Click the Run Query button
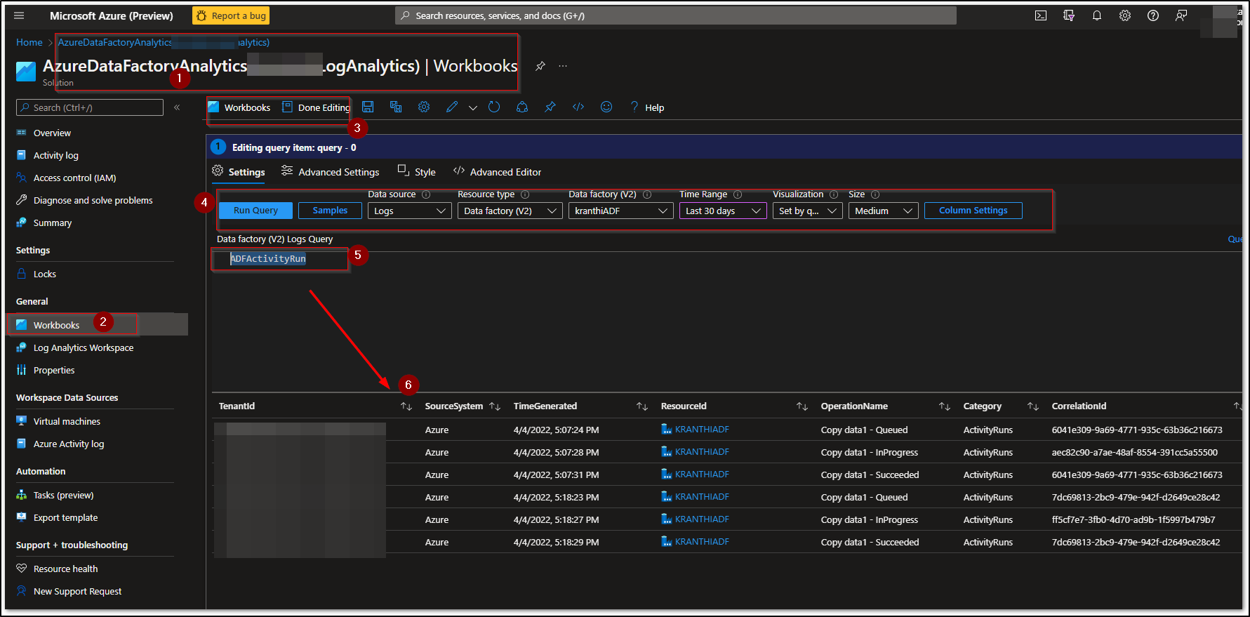This screenshot has height=617, width=1250. 255,211
